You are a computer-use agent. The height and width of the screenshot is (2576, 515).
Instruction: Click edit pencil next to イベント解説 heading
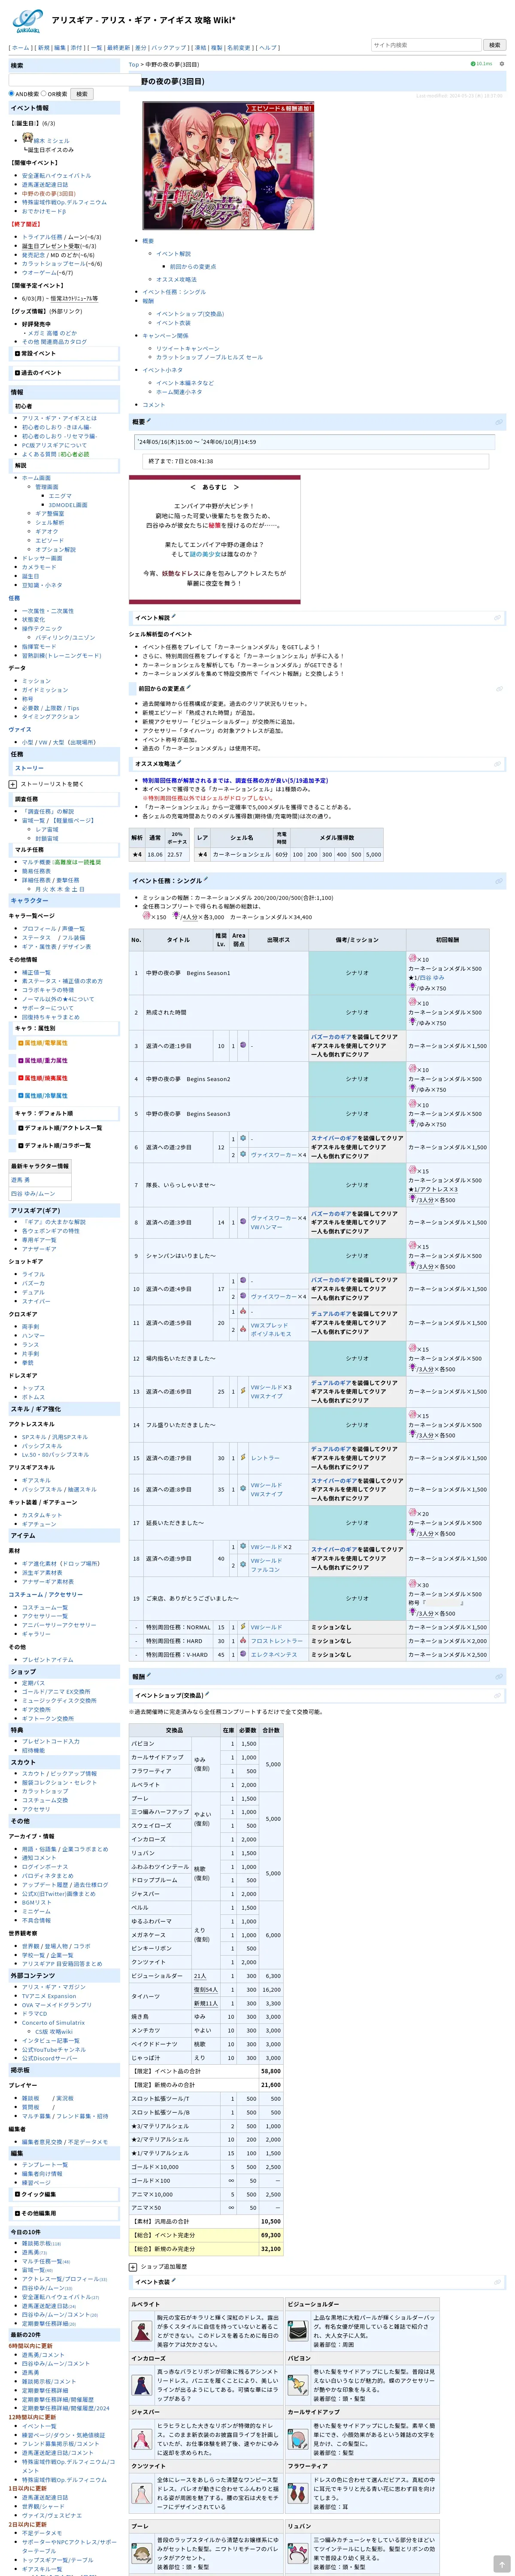pyautogui.click(x=174, y=617)
